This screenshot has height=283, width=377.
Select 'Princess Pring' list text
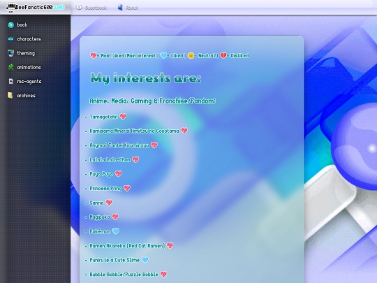106,188
